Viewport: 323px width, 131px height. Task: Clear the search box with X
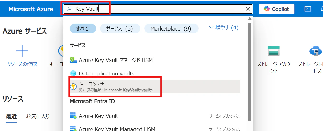(x=248, y=9)
